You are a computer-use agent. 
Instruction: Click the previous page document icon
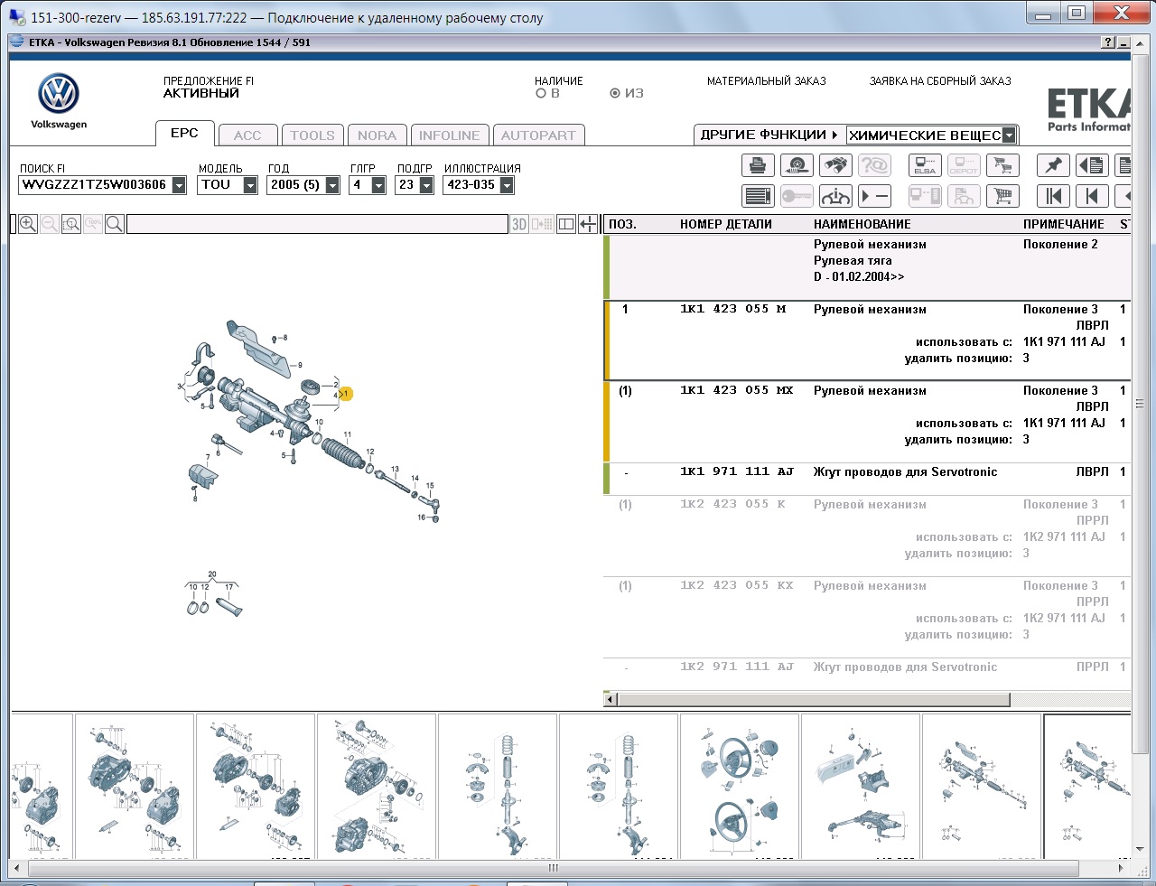click(1092, 165)
